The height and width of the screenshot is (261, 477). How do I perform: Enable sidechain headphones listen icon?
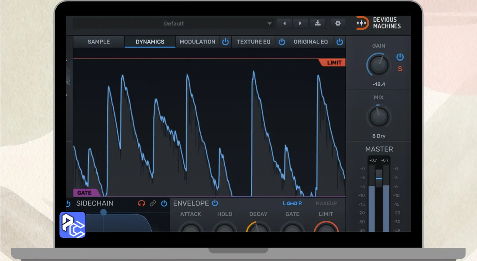142,204
